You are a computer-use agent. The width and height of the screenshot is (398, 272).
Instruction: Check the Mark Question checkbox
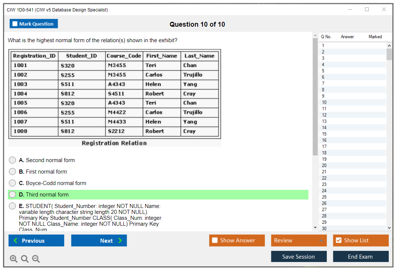point(15,24)
